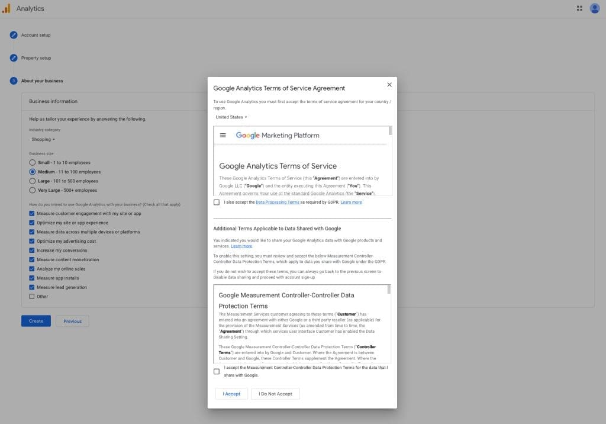Click the I Accept button
Image resolution: width=606 pixels, height=424 pixels.
point(231,394)
